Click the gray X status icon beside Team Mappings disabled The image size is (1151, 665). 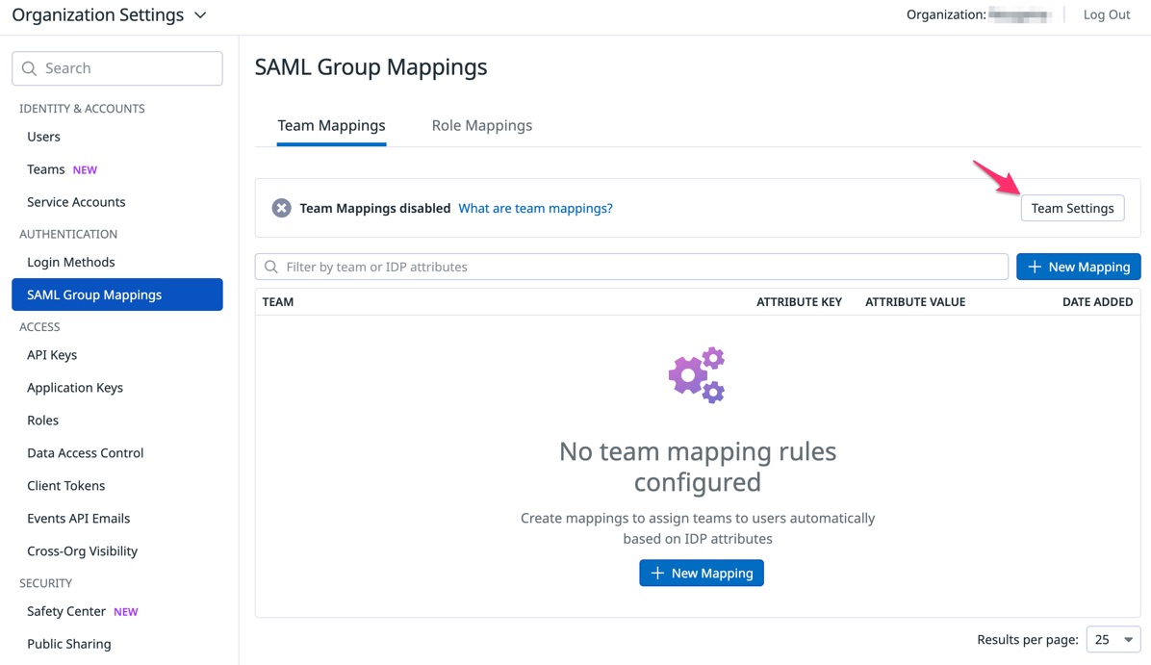pos(281,207)
